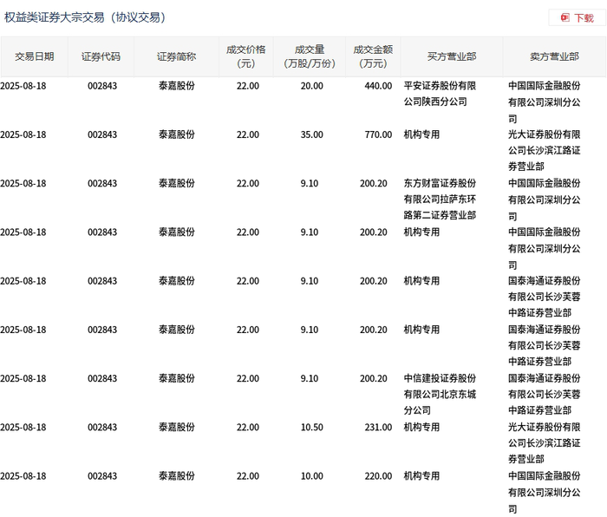Click the 卖方营业部 column header
This screenshot has height=517, width=607.
coord(554,56)
